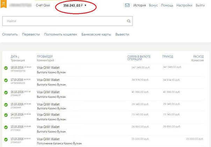Click the Счет Qiwi label

tap(43, 5)
